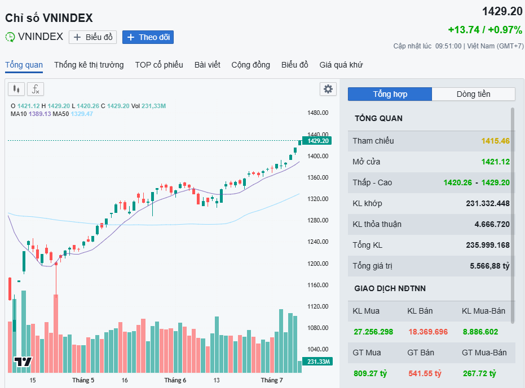Click the MA10 value 1389.13 in legend
Screen dimensions: 525x388
click(40, 114)
